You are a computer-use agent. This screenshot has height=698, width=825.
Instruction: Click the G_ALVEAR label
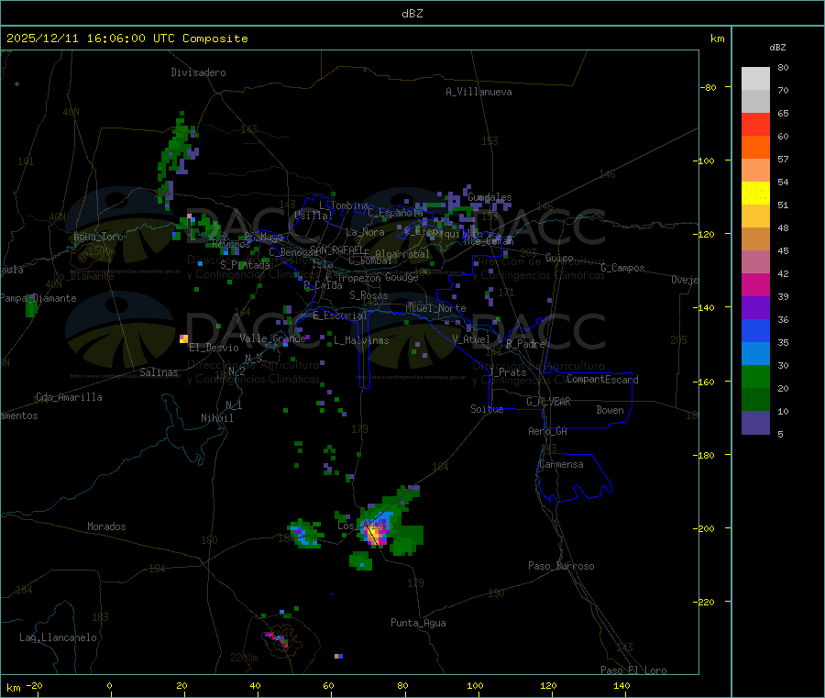pyautogui.click(x=548, y=402)
